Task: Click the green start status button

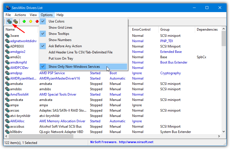Action: click(24, 22)
